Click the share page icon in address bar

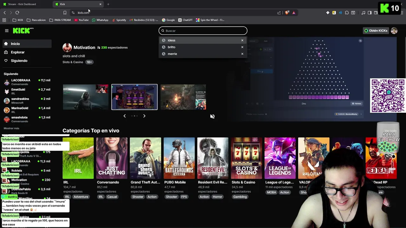(x=279, y=13)
